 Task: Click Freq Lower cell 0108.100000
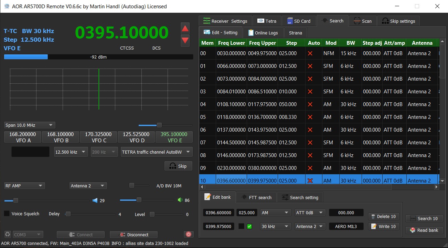tap(231, 104)
